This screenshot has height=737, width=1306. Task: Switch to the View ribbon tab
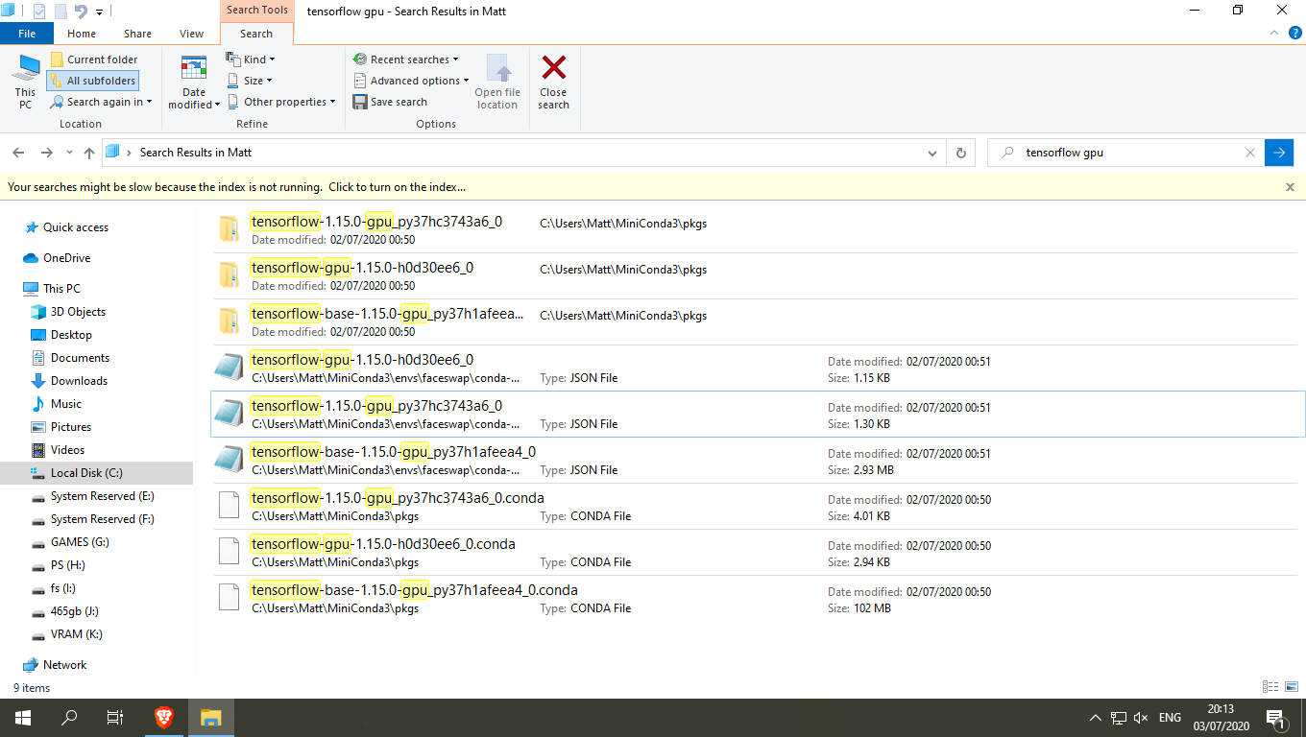(192, 34)
